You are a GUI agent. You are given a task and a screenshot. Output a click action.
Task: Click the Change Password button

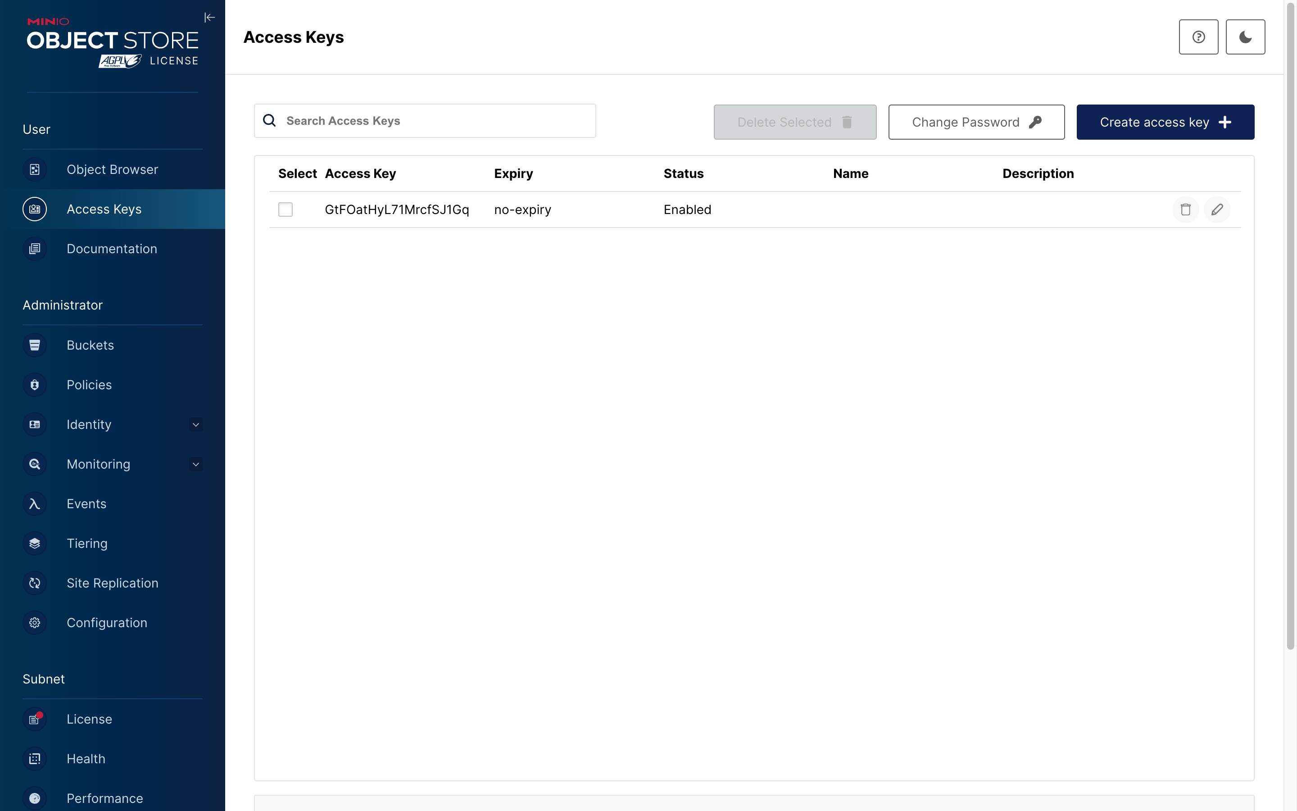click(976, 122)
